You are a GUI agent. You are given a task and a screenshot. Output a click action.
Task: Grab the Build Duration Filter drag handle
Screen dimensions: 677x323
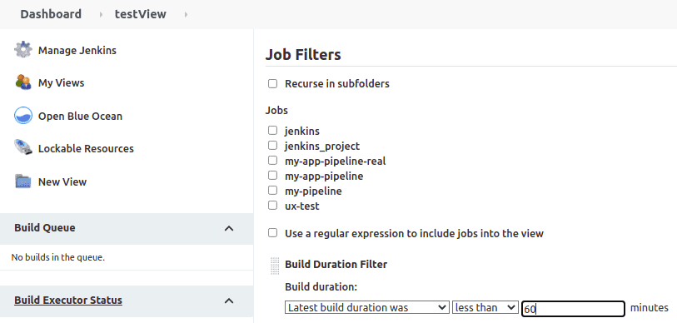[x=275, y=266]
